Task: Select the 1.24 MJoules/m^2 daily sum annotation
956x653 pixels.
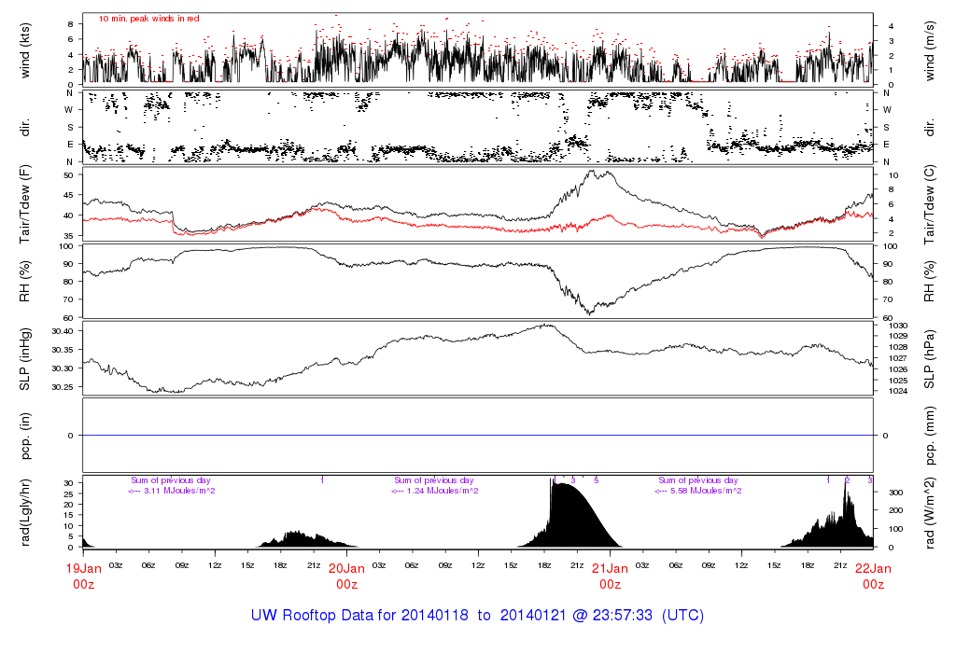Action: (435, 491)
